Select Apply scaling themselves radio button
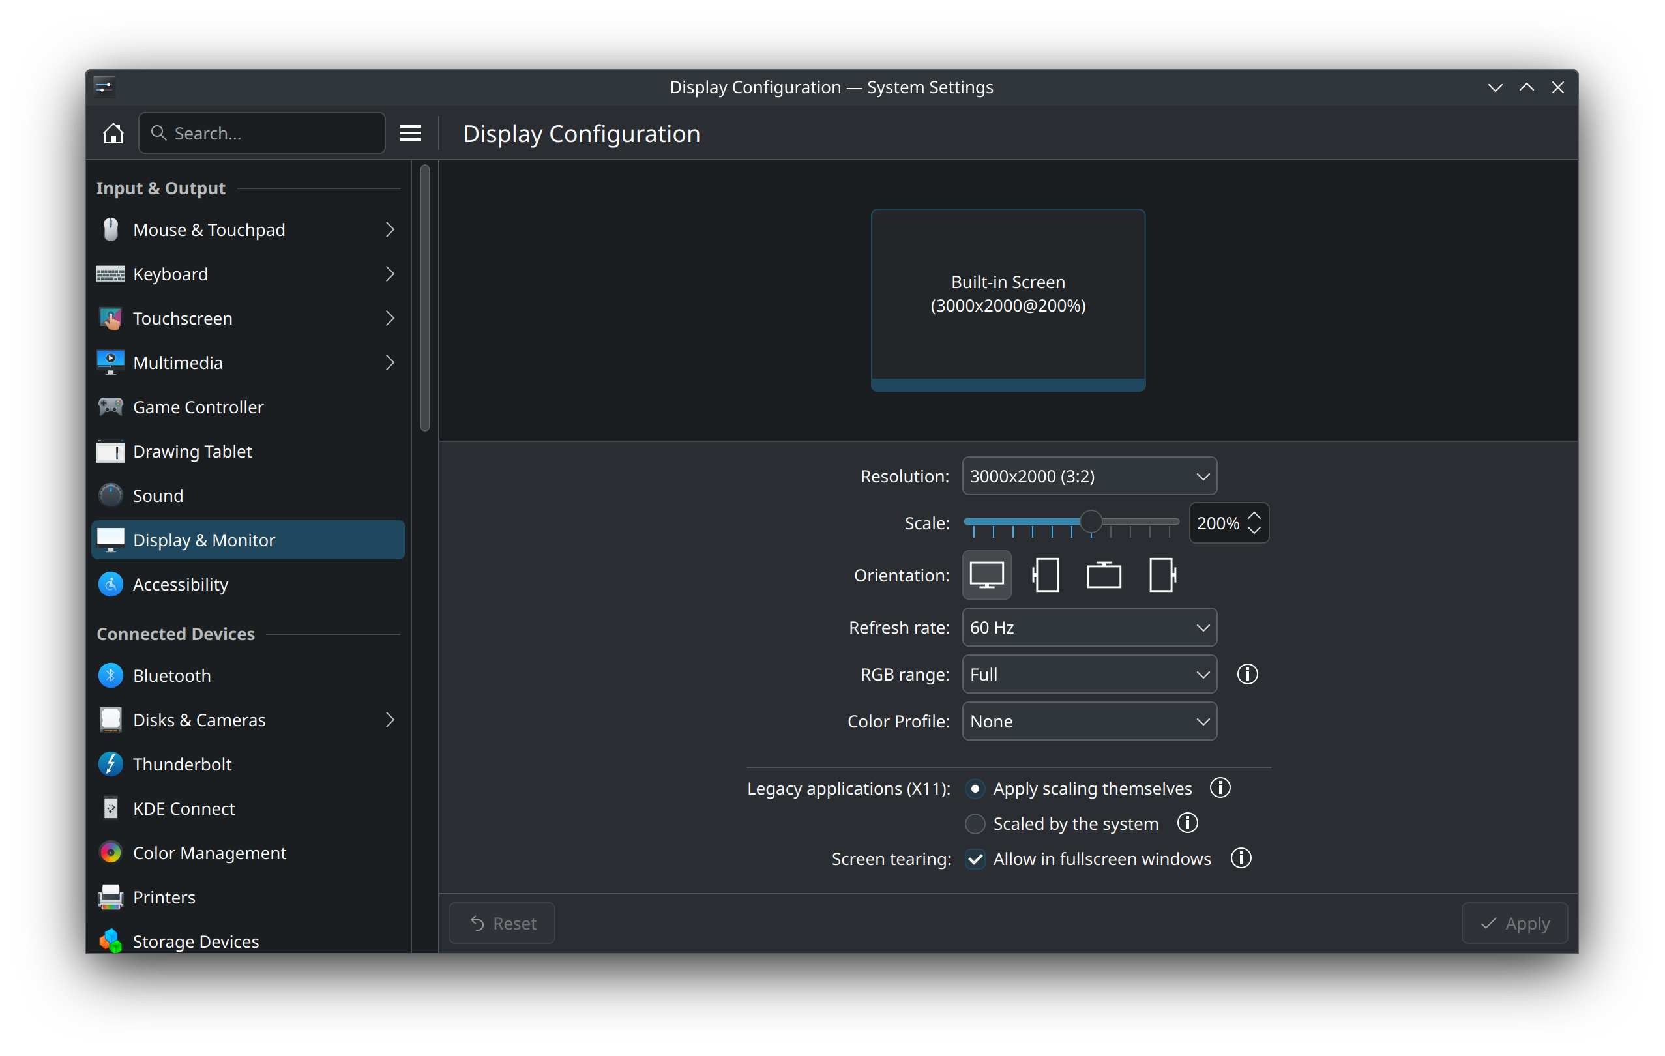The image size is (1665, 1056). pyautogui.click(x=975, y=788)
